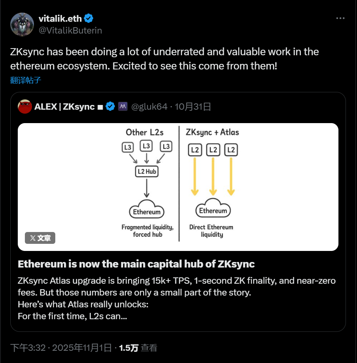Click the verified checkmark beside ALEX | ZKsync
This screenshot has width=357, height=363.
(x=110, y=106)
